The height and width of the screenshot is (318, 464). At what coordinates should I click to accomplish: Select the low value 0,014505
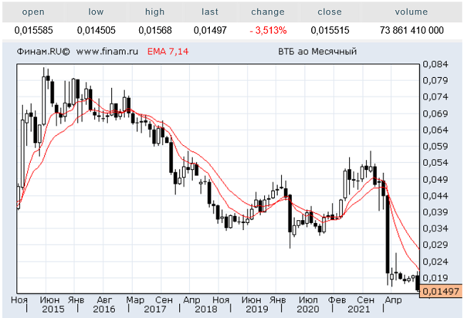(96, 30)
